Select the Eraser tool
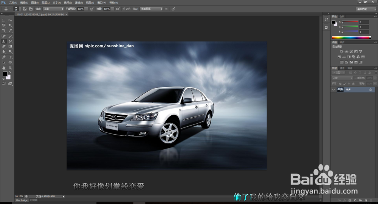The image size is (378, 204). (x=4, y=46)
